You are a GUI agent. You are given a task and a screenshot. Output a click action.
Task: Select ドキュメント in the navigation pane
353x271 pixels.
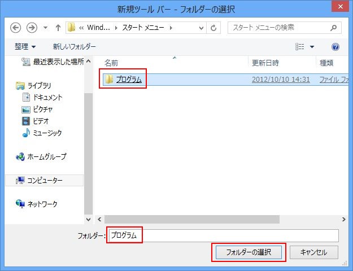47,97
